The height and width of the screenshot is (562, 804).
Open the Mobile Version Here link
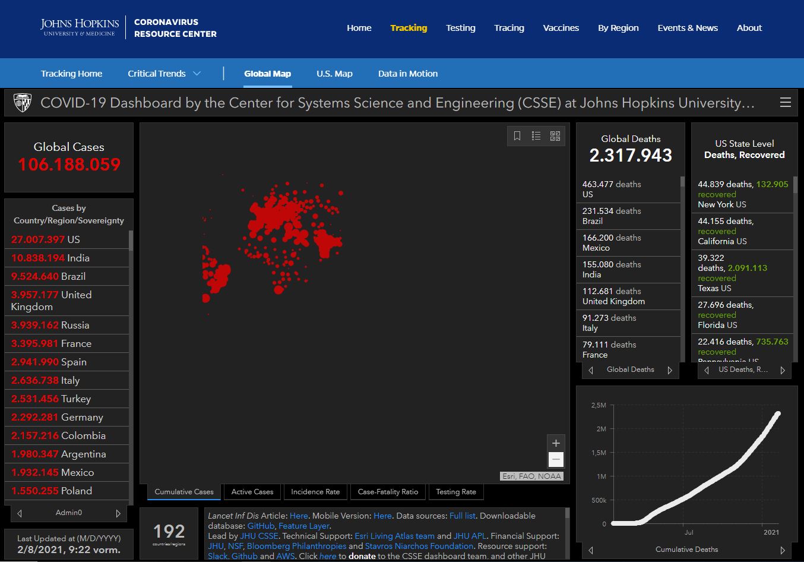click(x=382, y=516)
